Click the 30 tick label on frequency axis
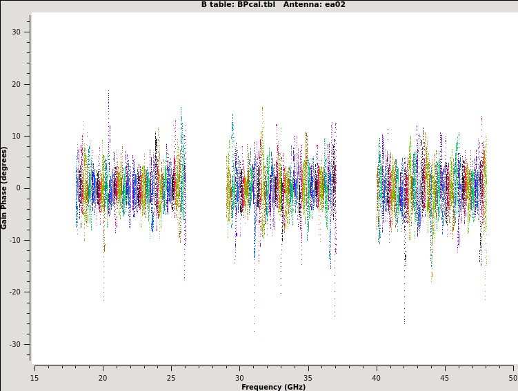This screenshot has height=391, width=518. point(239,377)
